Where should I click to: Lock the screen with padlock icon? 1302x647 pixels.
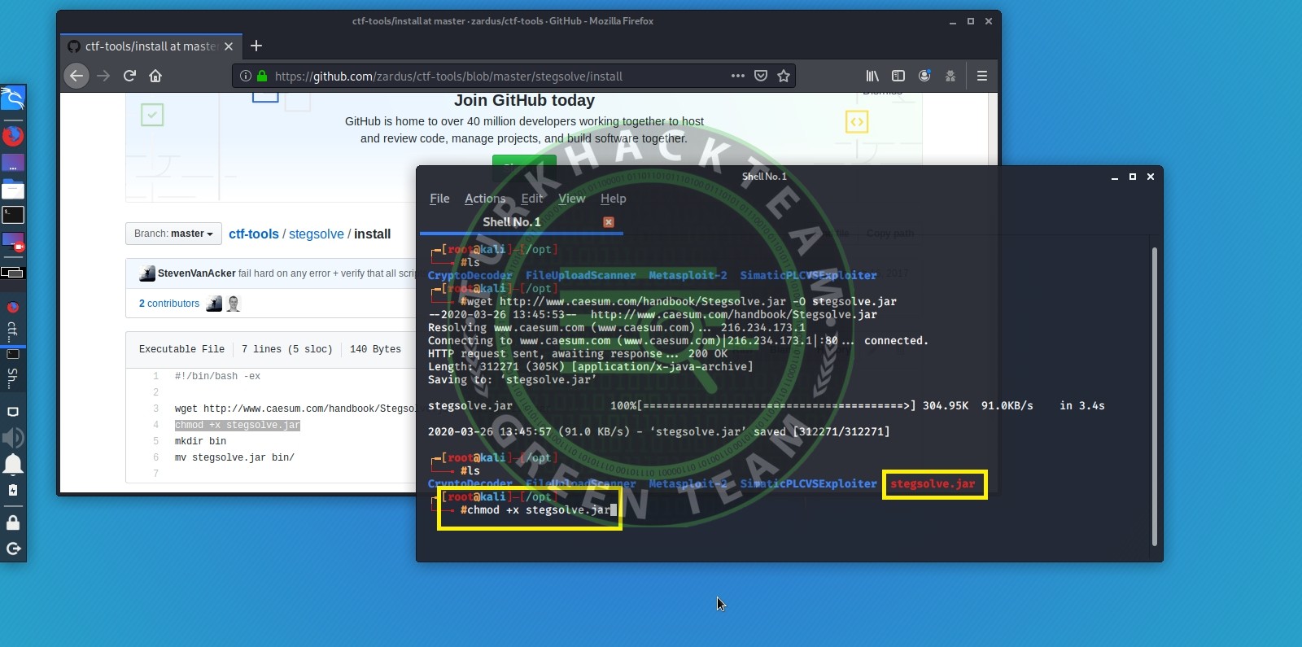pyautogui.click(x=13, y=522)
